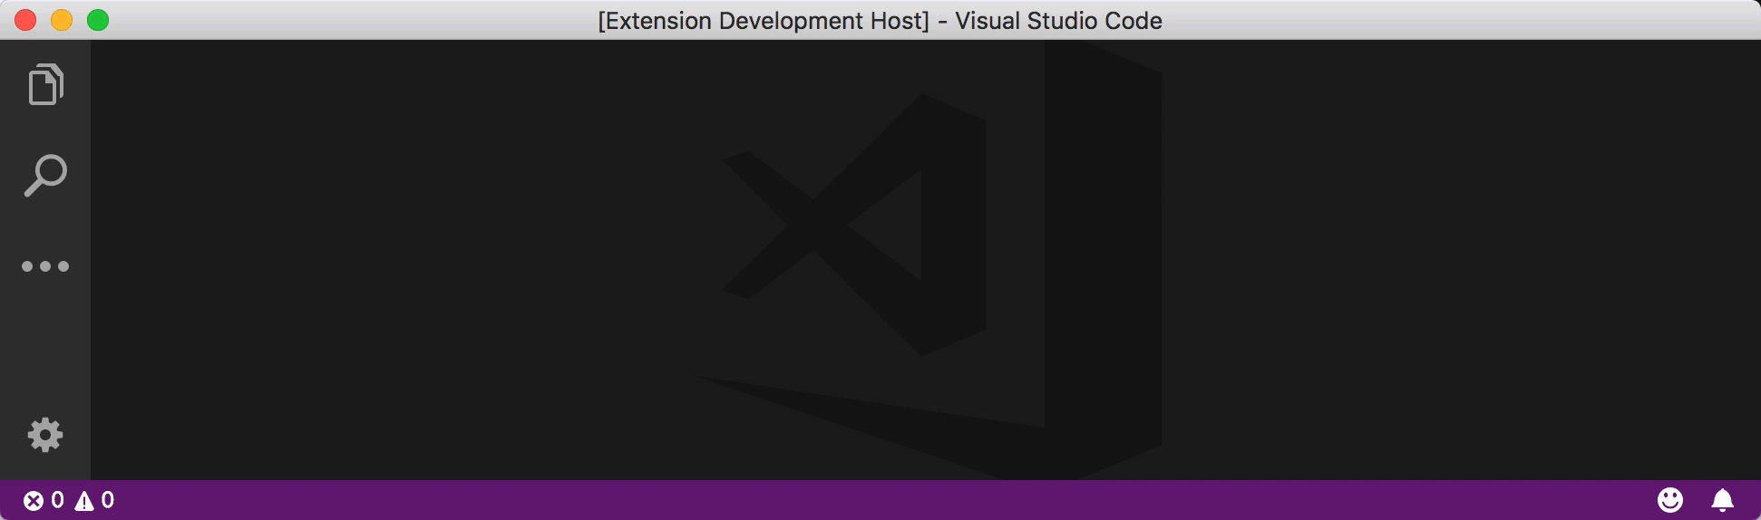The image size is (1761, 520).
Task: Open the Manage gear menu
Action: [x=45, y=435]
